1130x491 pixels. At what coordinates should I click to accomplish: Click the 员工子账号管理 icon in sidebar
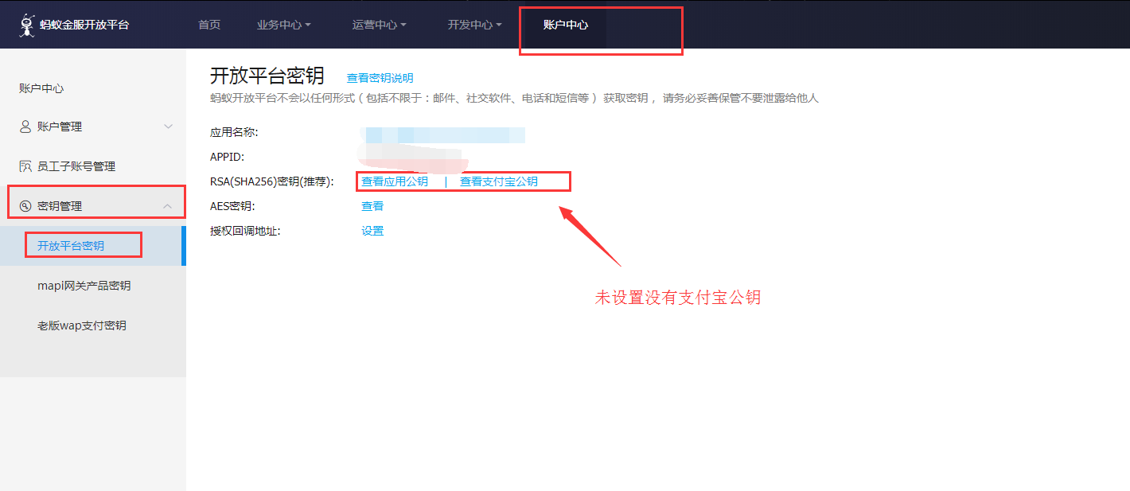coord(25,166)
